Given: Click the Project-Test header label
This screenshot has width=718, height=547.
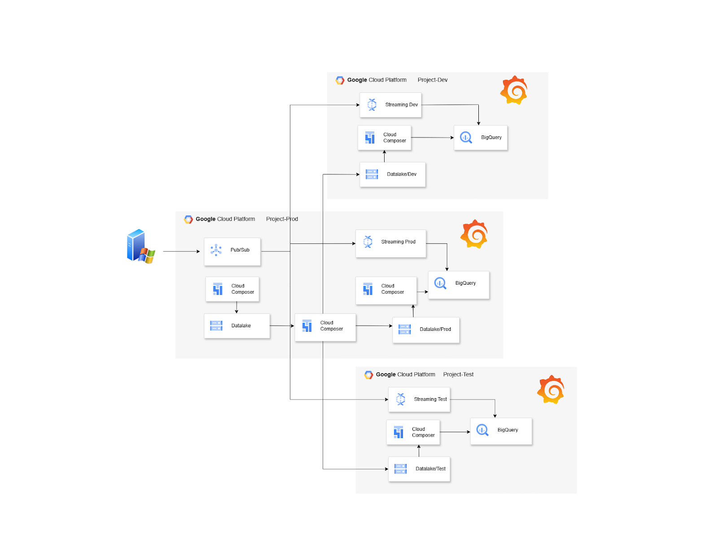Looking at the screenshot, I should [x=458, y=374].
